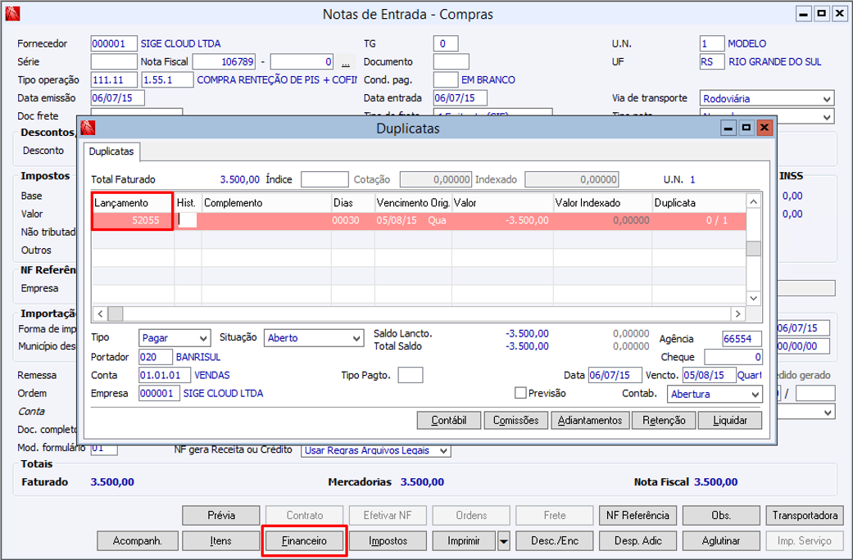Maximize the Duplicatas dialog
This screenshot has width=853, height=560.
point(746,128)
